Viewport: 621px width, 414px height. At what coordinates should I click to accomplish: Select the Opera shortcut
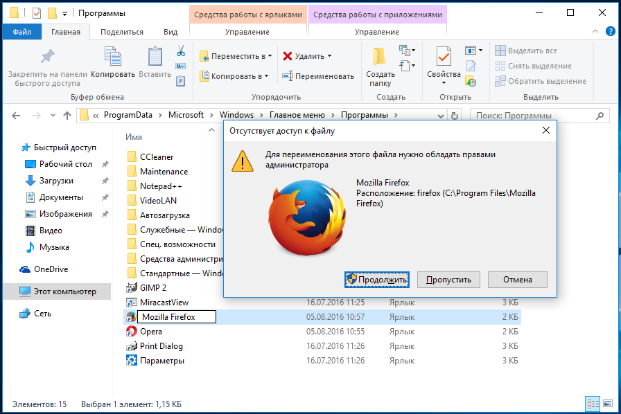click(x=151, y=332)
